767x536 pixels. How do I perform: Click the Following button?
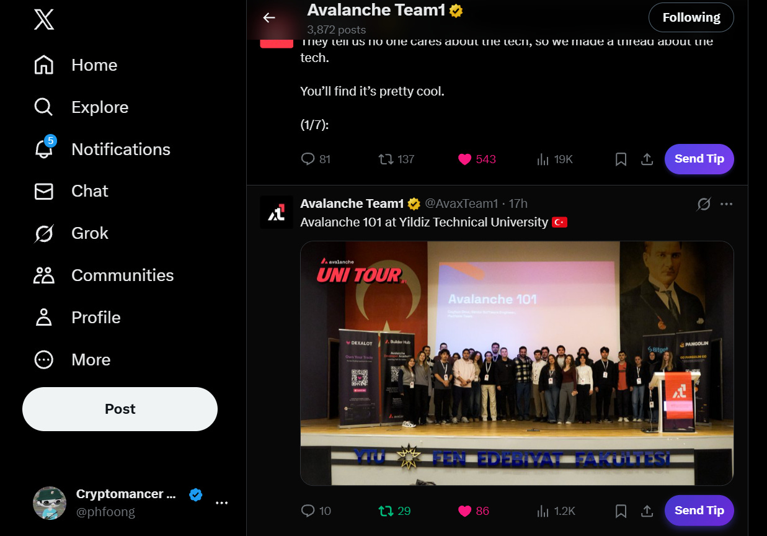coord(691,17)
